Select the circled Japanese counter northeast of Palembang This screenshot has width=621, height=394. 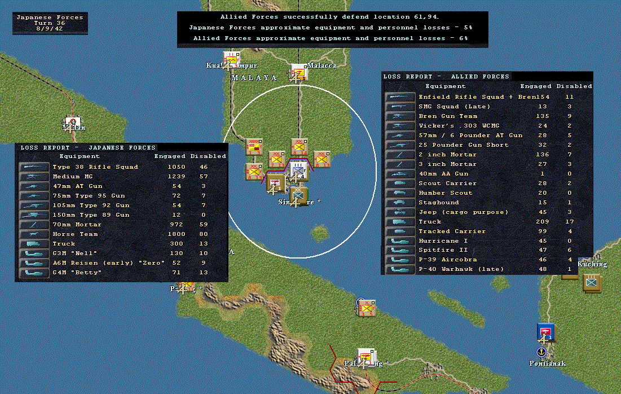[x=367, y=308]
